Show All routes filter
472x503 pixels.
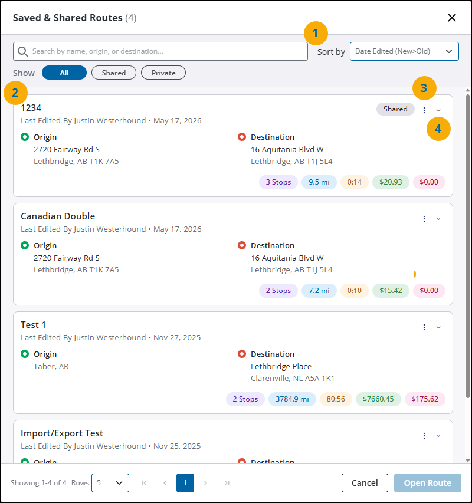coord(64,73)
